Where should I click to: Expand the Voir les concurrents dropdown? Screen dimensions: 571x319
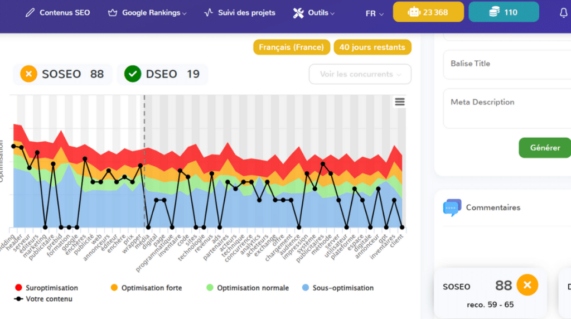[x=360, y=74]
